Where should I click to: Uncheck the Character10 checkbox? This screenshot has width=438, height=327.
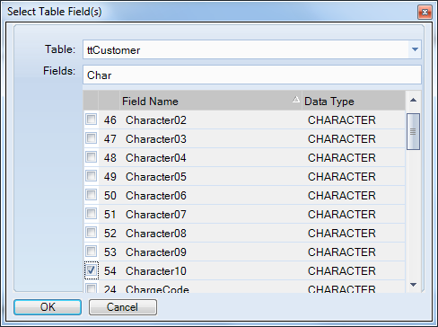coord(91,270)
